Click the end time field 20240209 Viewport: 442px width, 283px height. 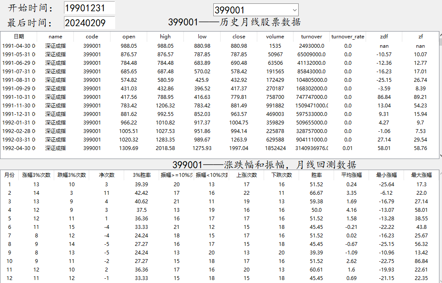pos(89,23)
